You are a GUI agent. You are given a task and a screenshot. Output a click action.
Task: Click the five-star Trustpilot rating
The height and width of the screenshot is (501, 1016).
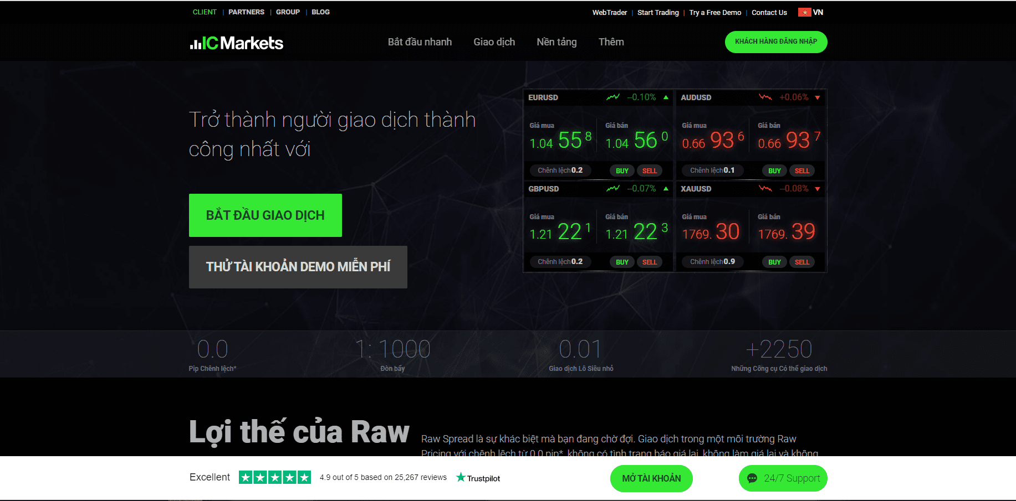[x=275, y=477]
